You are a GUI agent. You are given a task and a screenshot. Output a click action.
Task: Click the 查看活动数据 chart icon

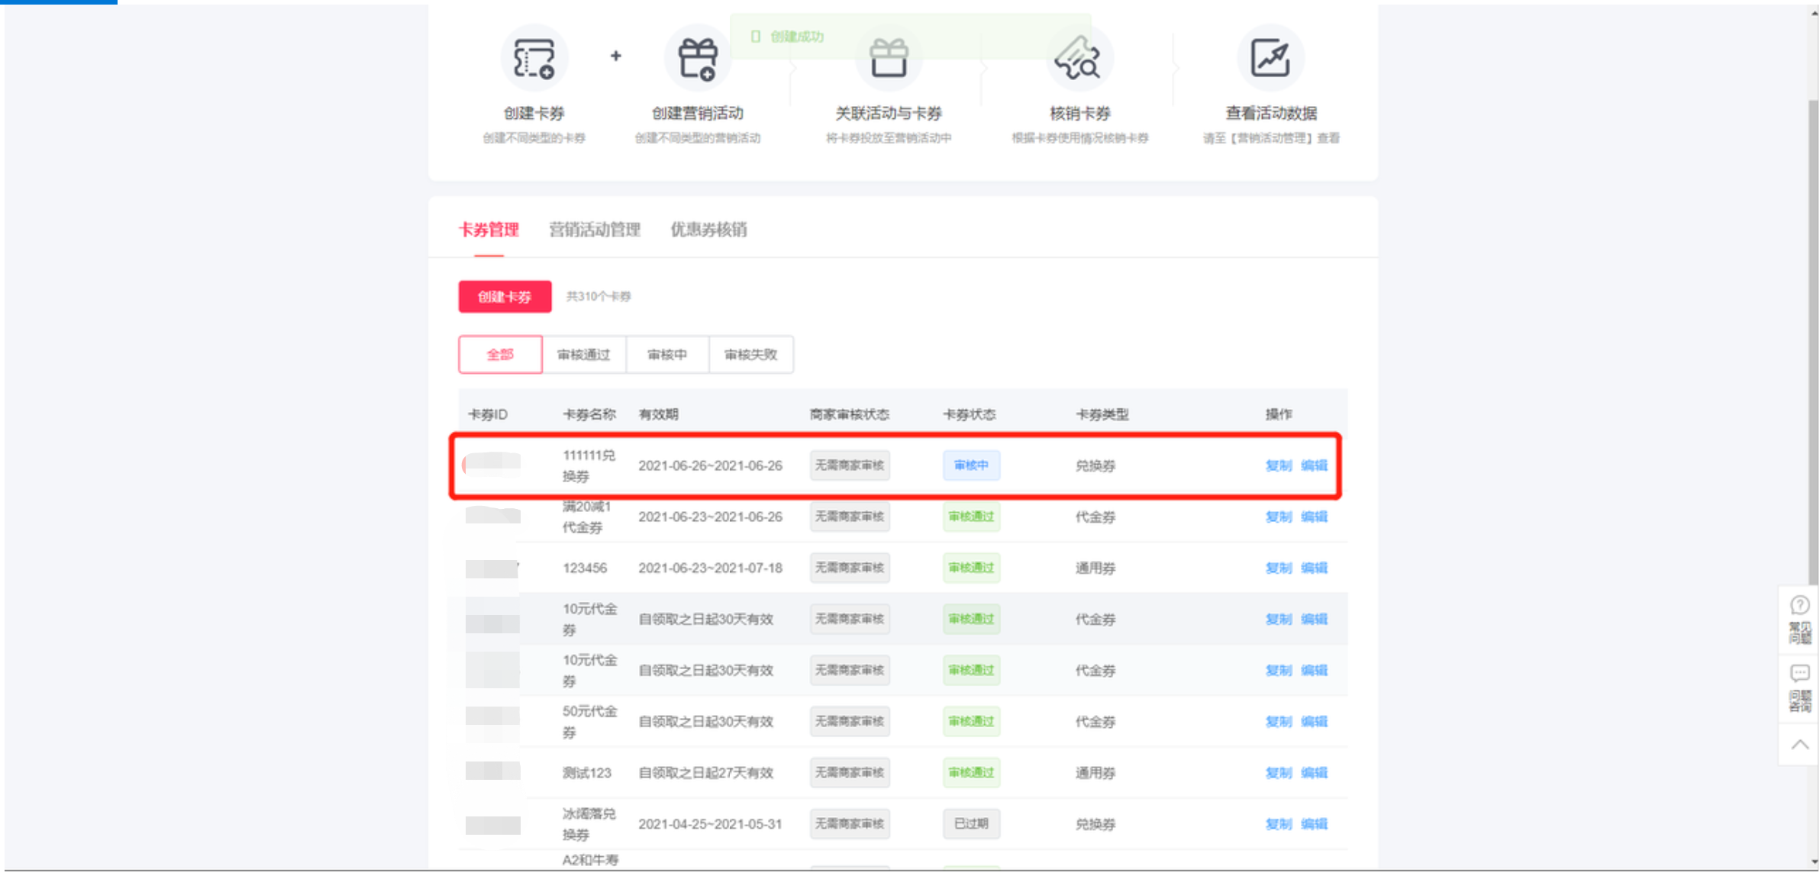pyautogui.click(x=1270, y=59)
